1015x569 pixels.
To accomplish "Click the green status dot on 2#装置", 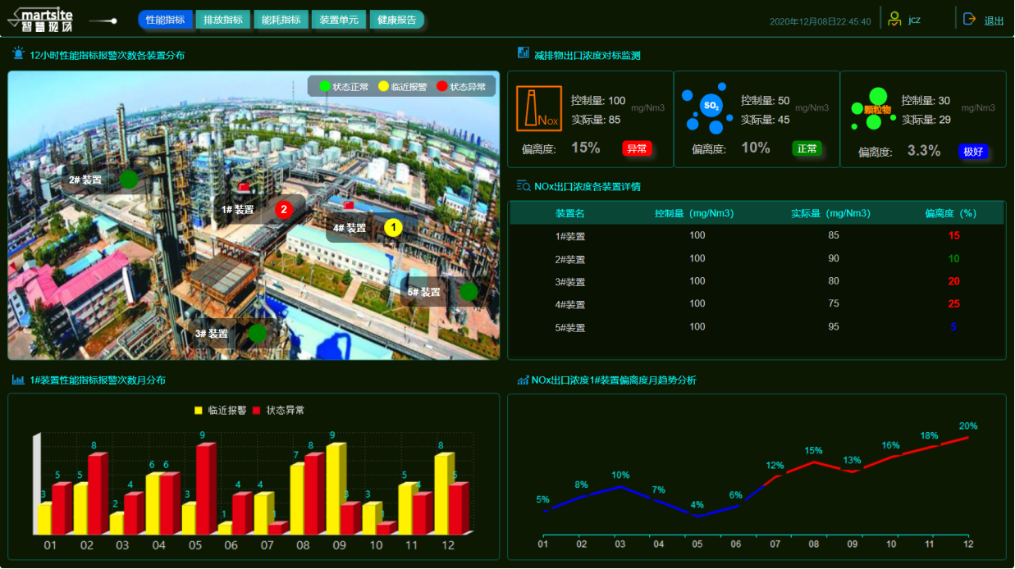I will click(x=129, y=179).
